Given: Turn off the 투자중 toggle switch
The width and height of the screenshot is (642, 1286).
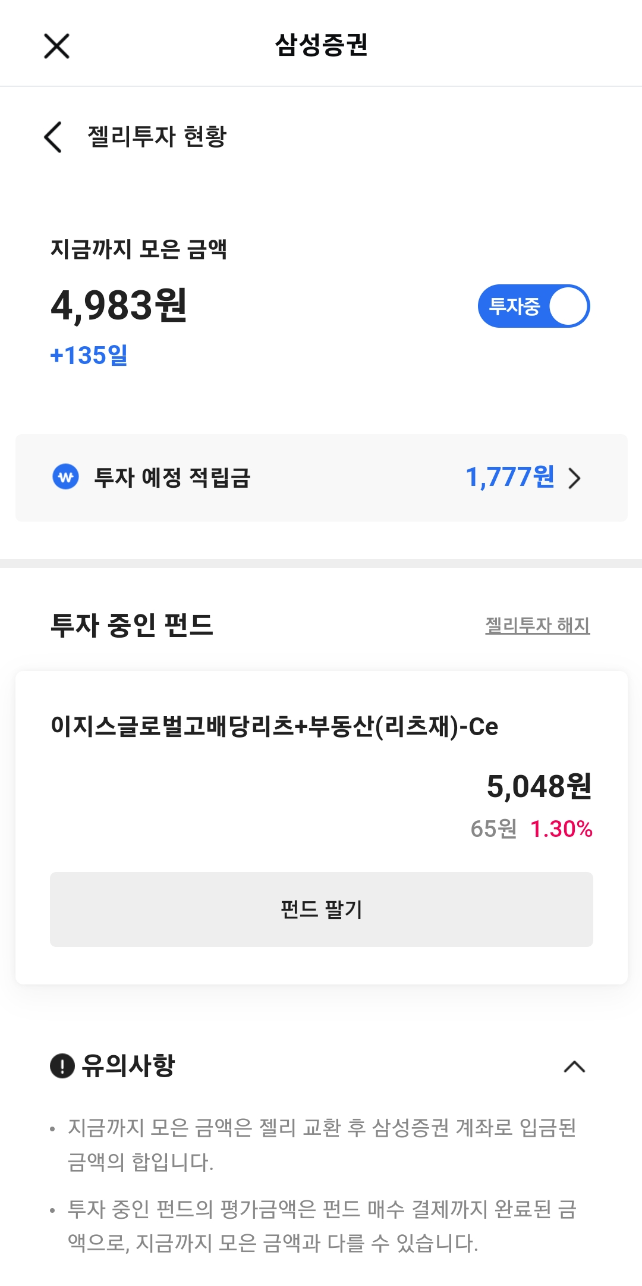Looking at the screenshot, I should 534,306.
